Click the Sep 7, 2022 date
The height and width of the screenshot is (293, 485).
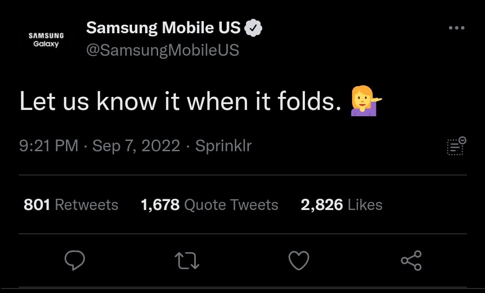pos(136,146)
